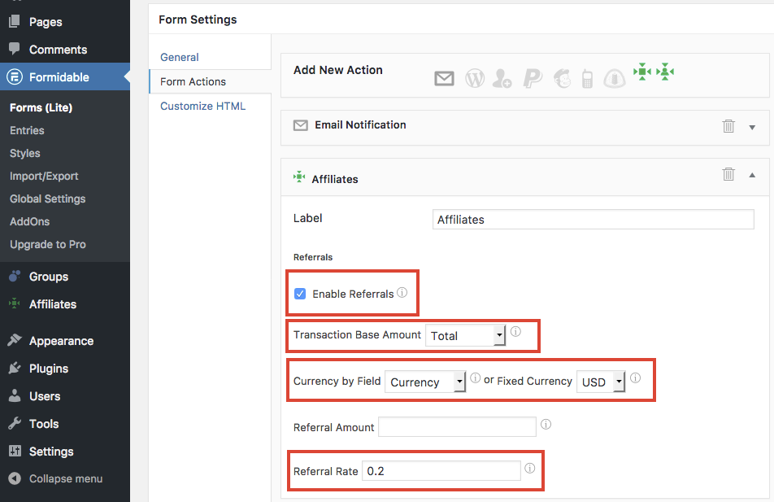Show info tooltip for Referral Amount
Image resolution: width=774 pixels, height=502 pixels.
tap(546, 424)
